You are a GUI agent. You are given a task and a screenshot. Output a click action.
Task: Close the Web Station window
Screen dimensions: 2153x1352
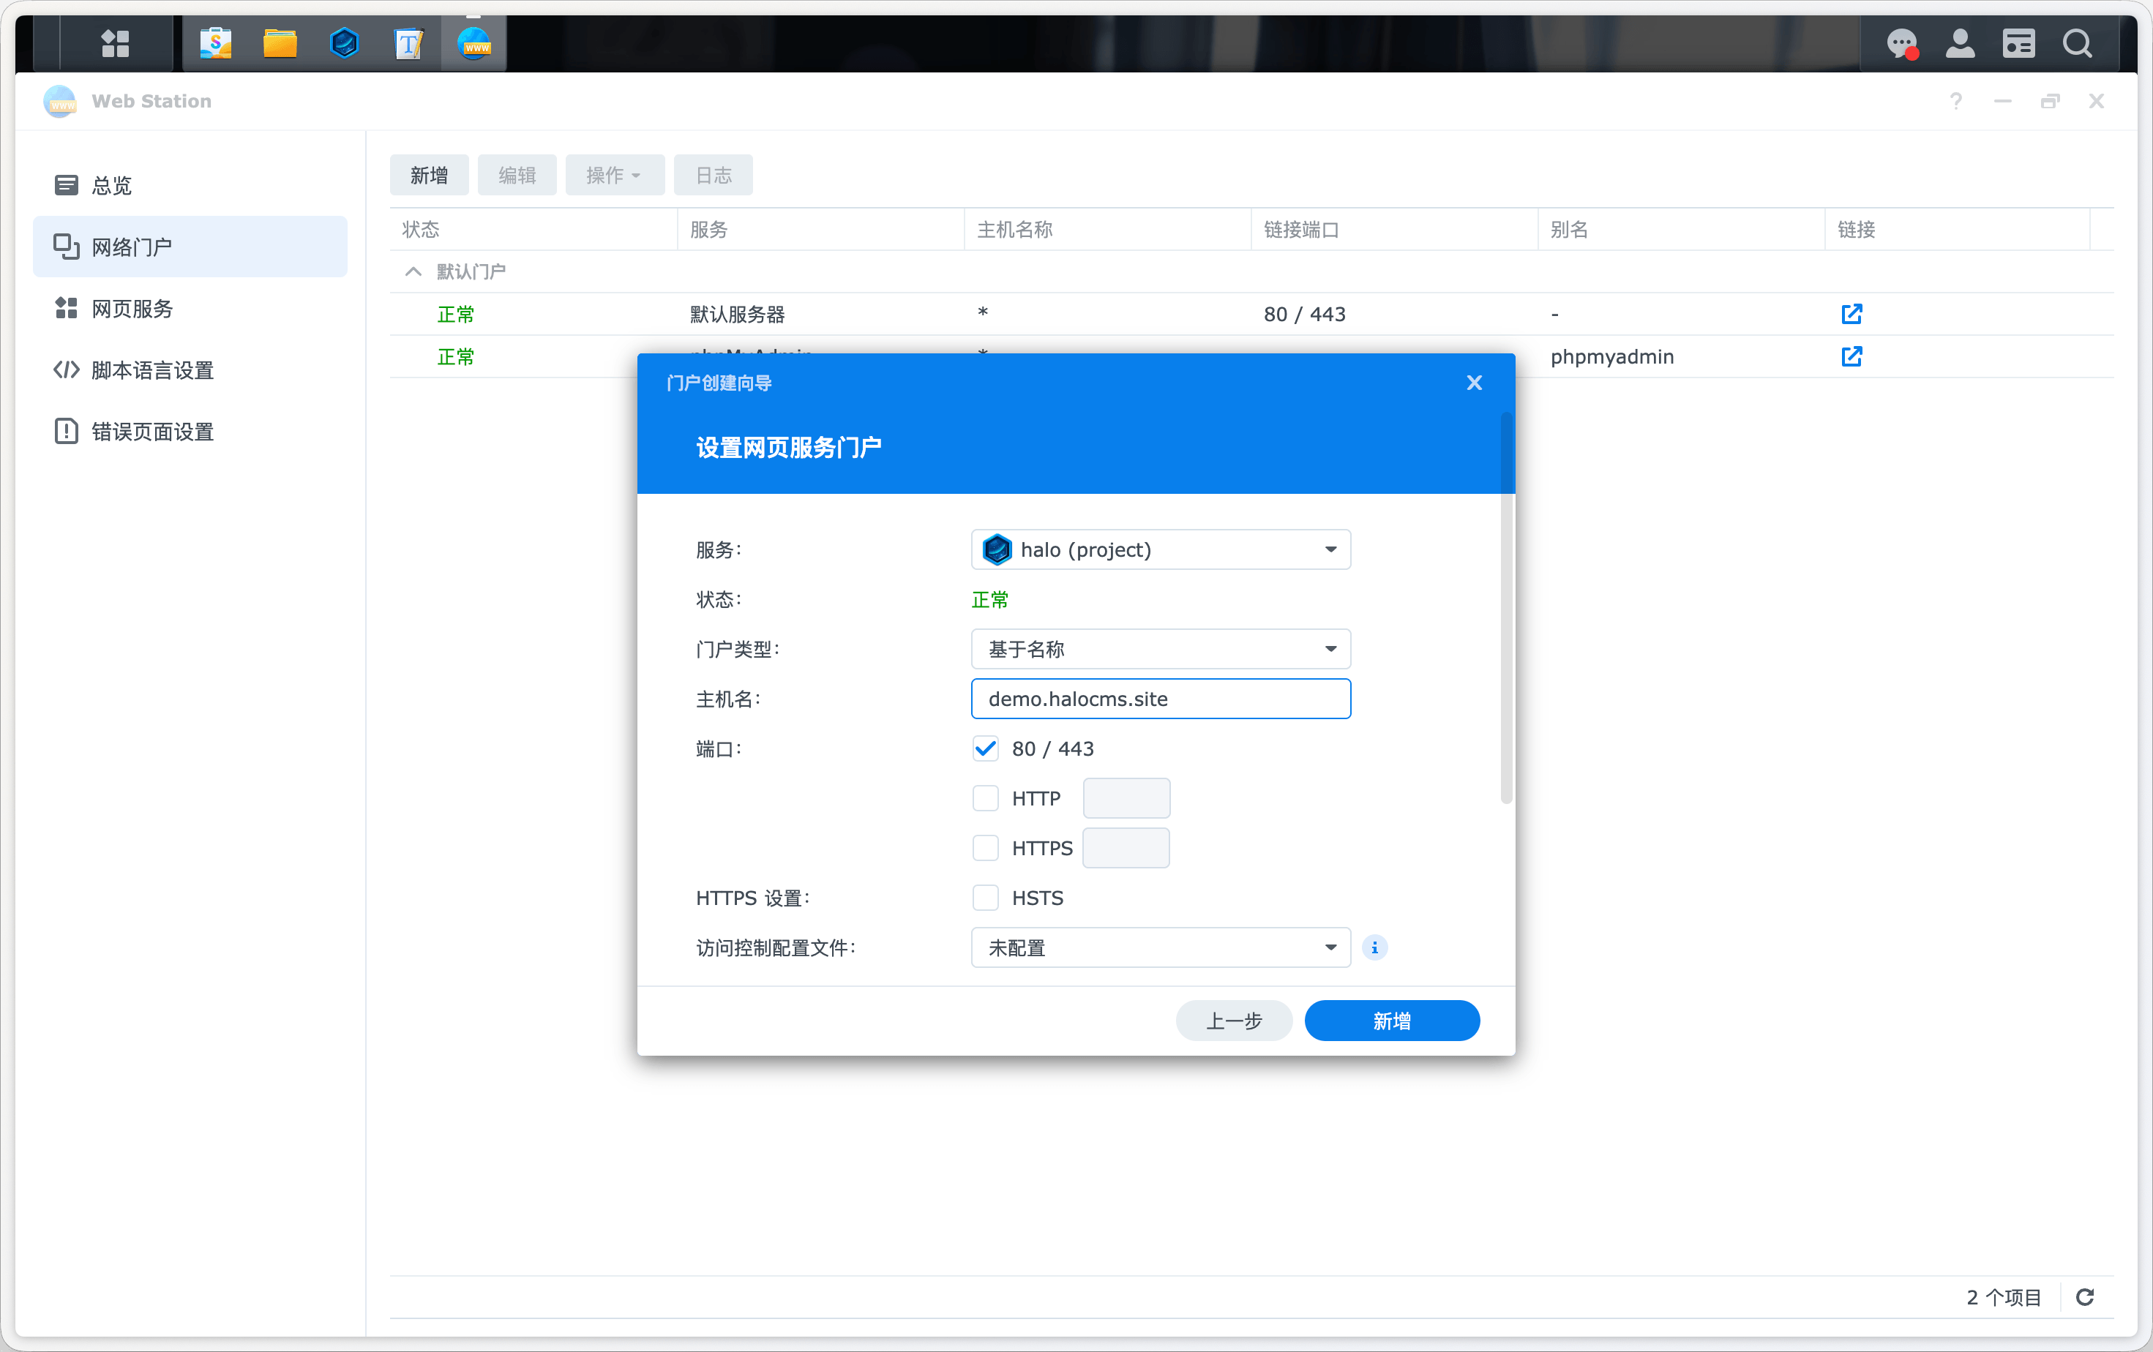coord(2097,101)
